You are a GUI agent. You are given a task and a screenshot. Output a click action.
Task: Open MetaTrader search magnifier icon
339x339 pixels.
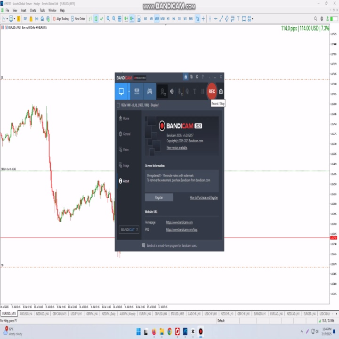click(315, 19)
